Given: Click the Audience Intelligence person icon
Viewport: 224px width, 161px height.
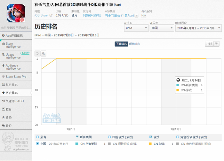Looking at the screenshot, I should (x=4, y=65).
